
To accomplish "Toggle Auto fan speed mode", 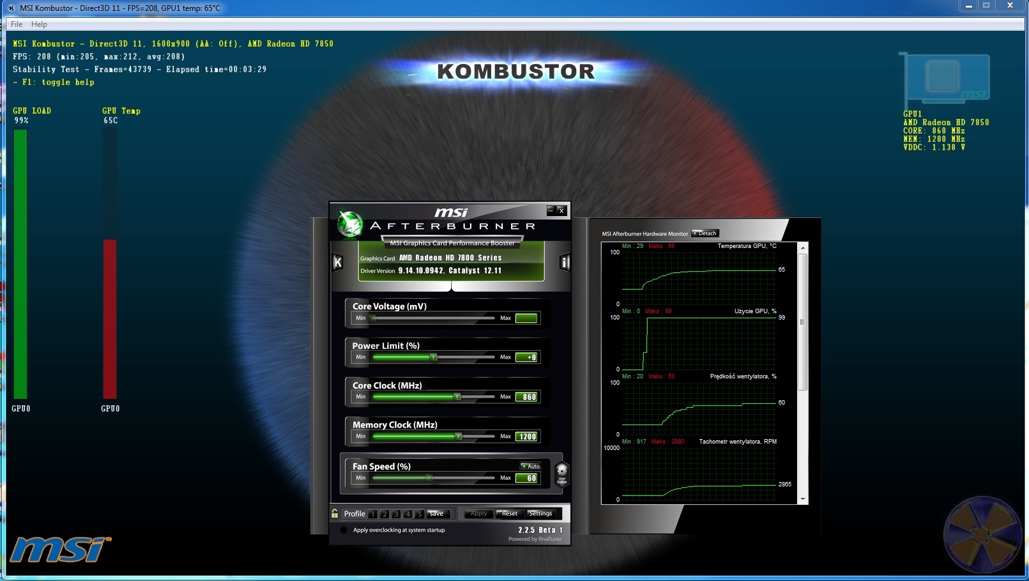I will (x=530, y=466).
